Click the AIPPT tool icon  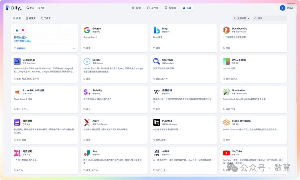(x=157, y=153)
